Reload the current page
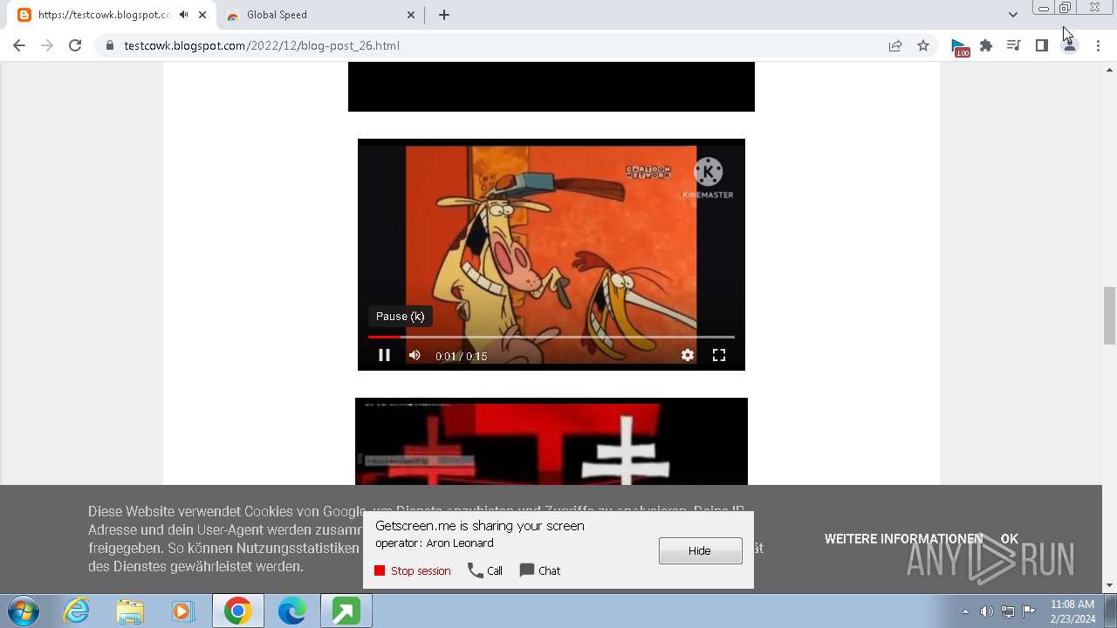 pyautogui.click(x=75, y=45)
